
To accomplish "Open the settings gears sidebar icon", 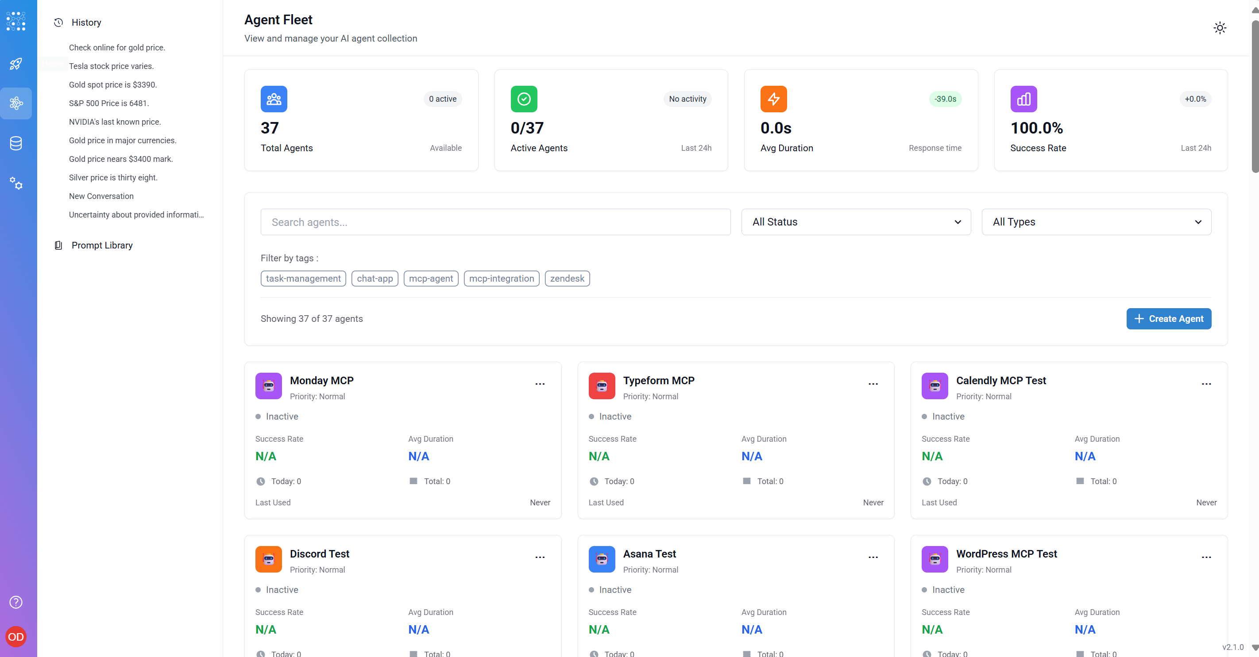I will 15,183.
